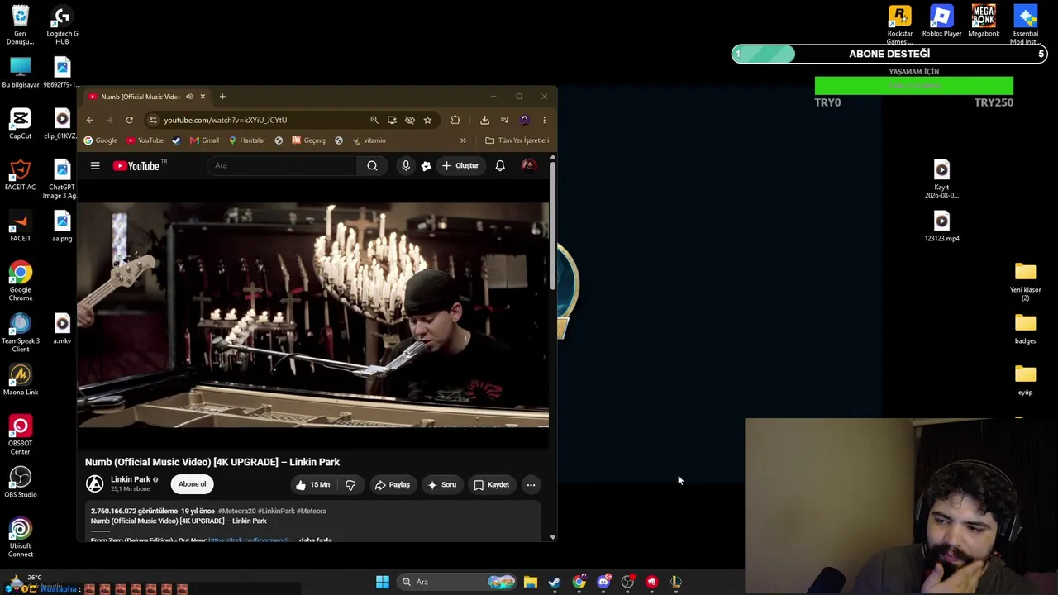Select the 123123.mp4 file on desktop

[941, 226]
